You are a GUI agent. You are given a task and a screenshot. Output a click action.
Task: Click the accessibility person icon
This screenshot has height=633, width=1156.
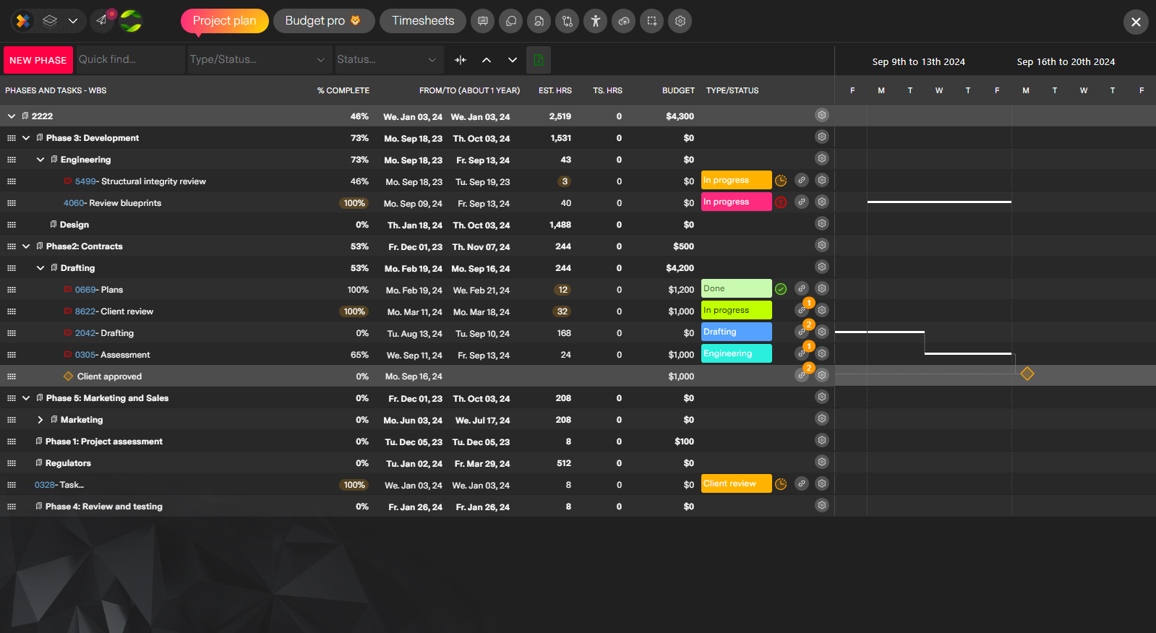pos(596,21)
